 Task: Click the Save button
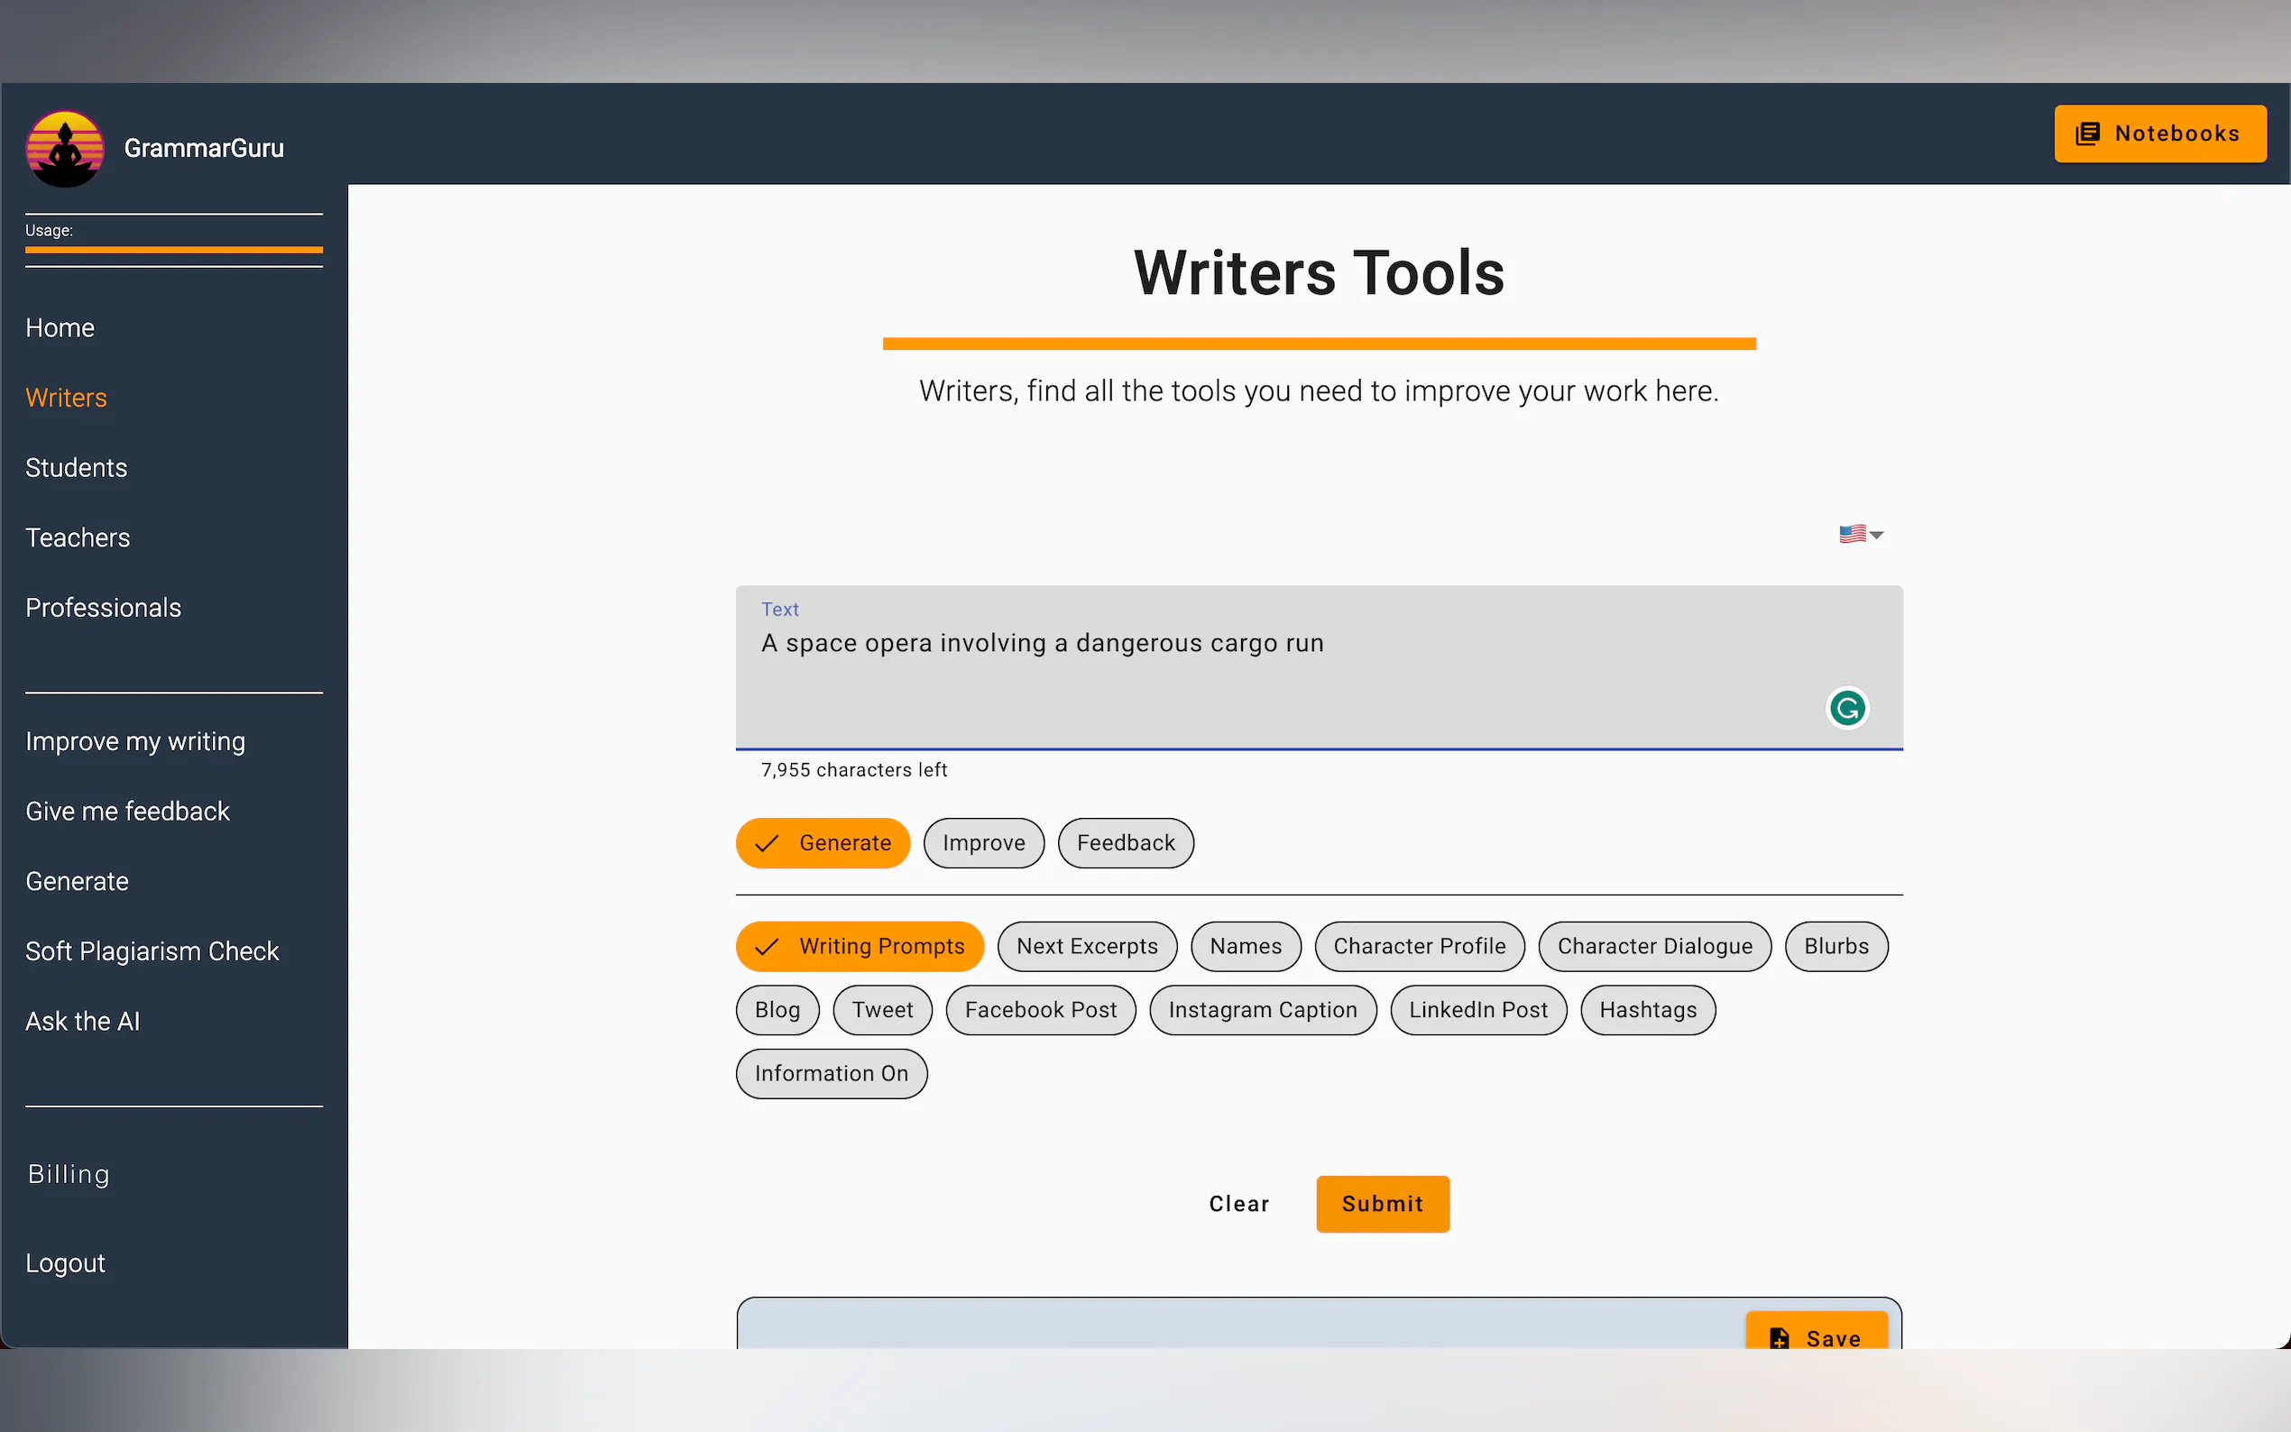coord(1816,1336)
